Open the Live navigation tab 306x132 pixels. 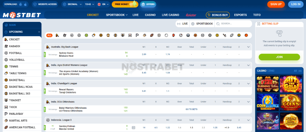135,15
